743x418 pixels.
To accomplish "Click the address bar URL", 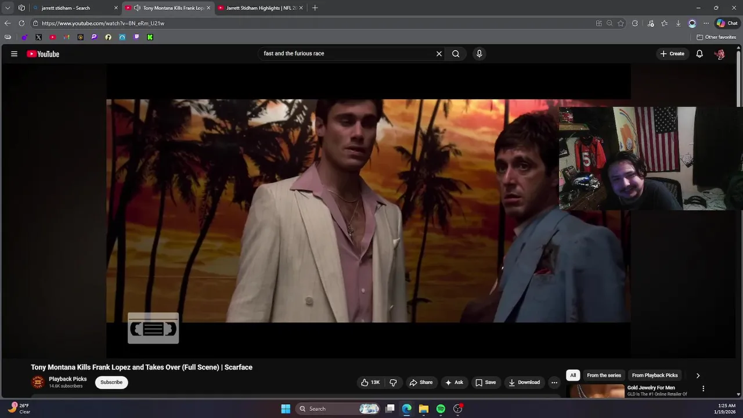I will (103, 23).
